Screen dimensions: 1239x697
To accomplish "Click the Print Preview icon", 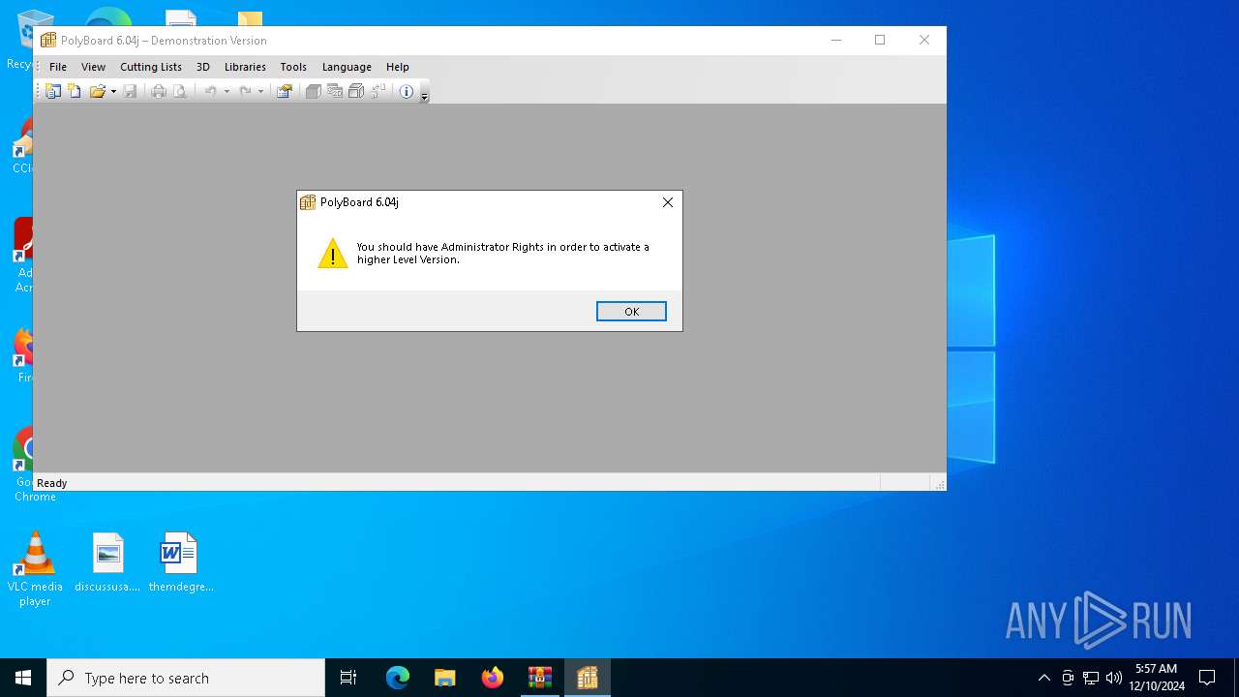I will click(179, 91).
